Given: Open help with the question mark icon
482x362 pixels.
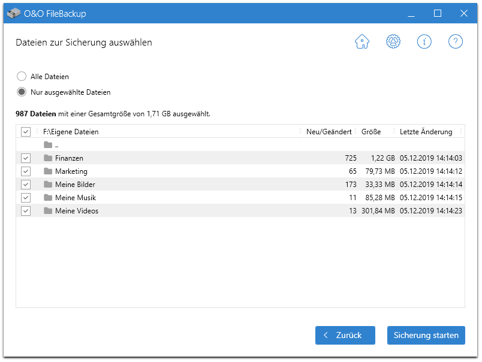Looking at the screenshot, I should point(456,41).
